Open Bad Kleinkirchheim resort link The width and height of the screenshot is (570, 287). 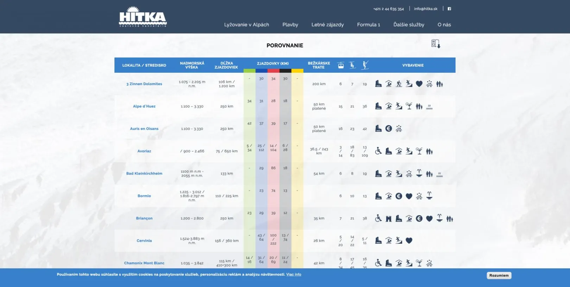tap(144, 174)
